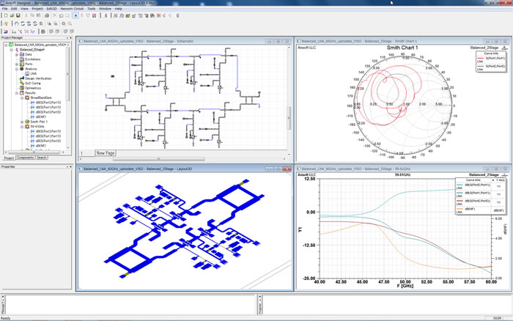Collapse the BroadBandGain report node
Screen dimensions: 513x321
22,97
